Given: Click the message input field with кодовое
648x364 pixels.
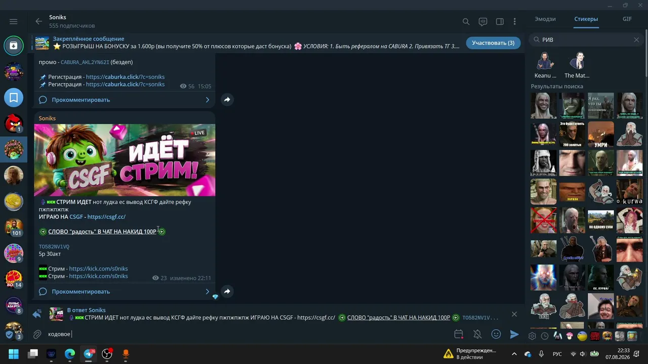Looking at the screenshot, I should pyautogui.click(x=248, y=334).
